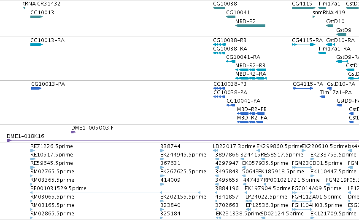Click the Tim17a1-RA transcript bar
The width and height of the screenshot is (359, 220).
coord(322,53)
